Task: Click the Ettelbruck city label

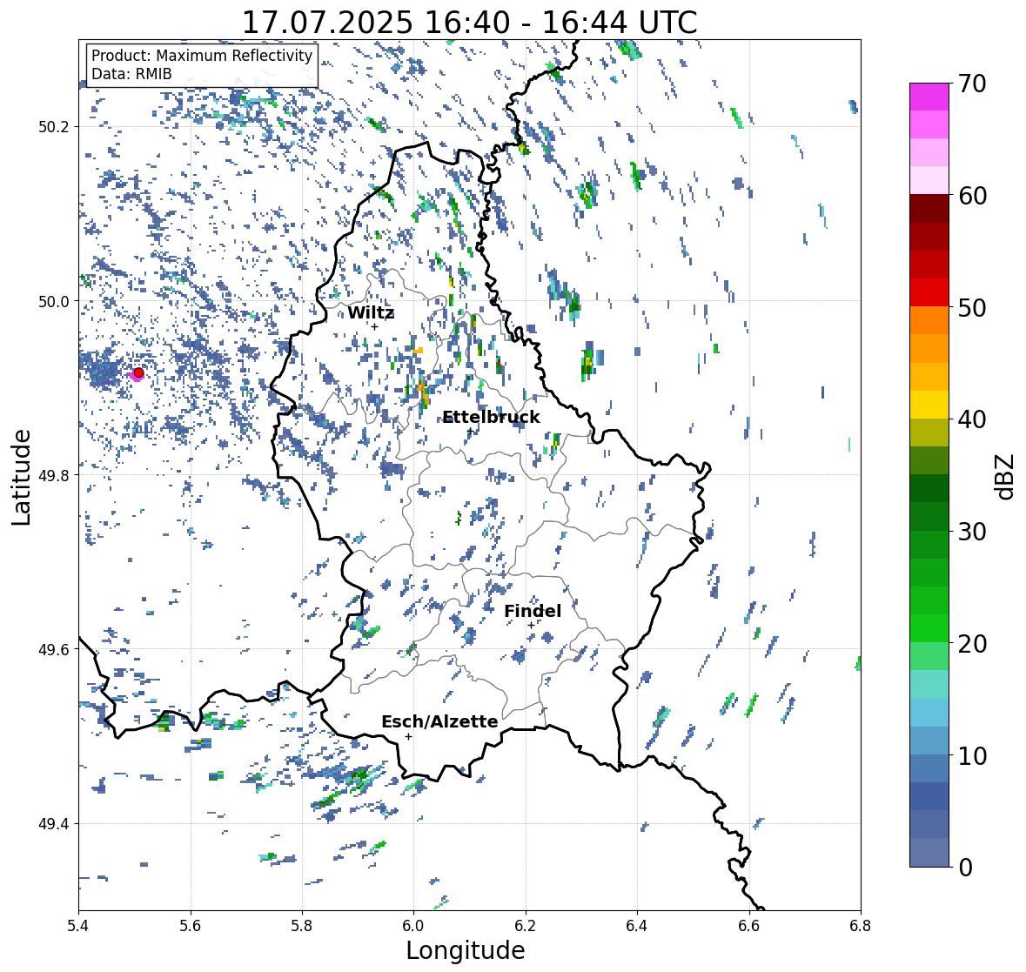Action: click(492, 417)
